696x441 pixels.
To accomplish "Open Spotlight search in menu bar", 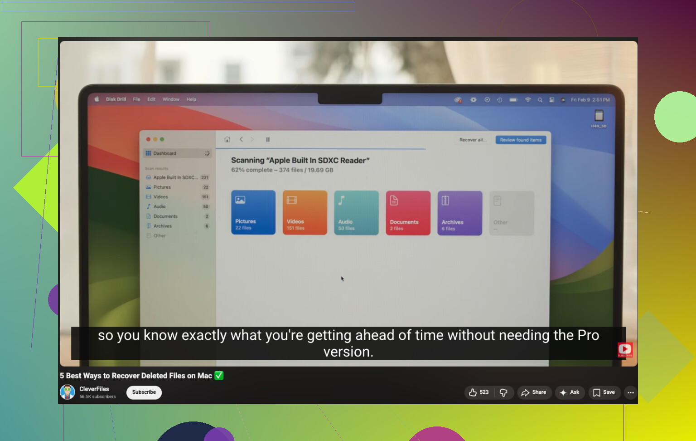I will tap(540, 100).
